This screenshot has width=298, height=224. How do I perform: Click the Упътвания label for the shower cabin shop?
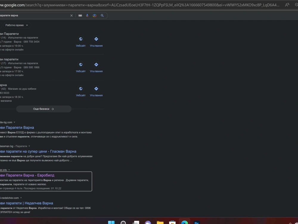pos(96,95)
